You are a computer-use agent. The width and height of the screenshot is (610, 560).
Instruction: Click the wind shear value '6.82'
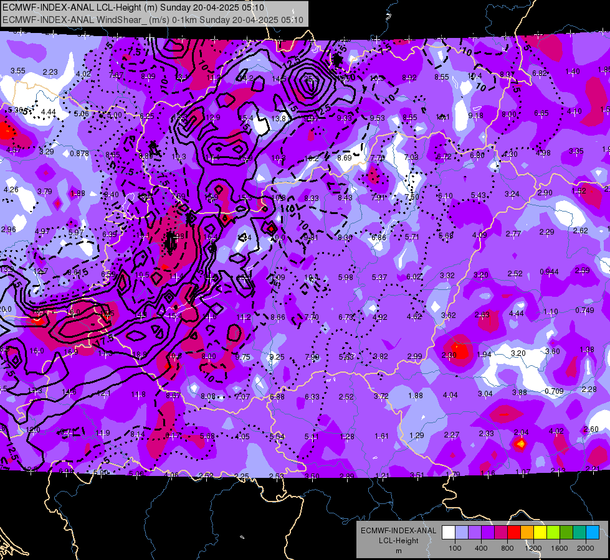[x=540, y=73]
